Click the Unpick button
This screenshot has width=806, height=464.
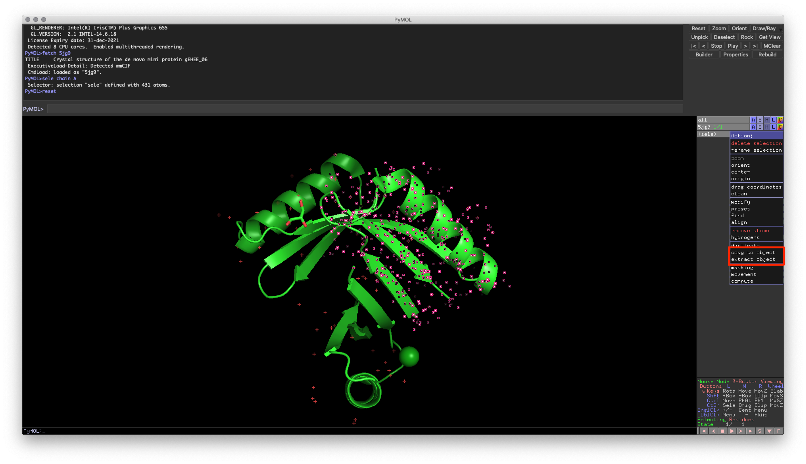(x=699, y=37)
